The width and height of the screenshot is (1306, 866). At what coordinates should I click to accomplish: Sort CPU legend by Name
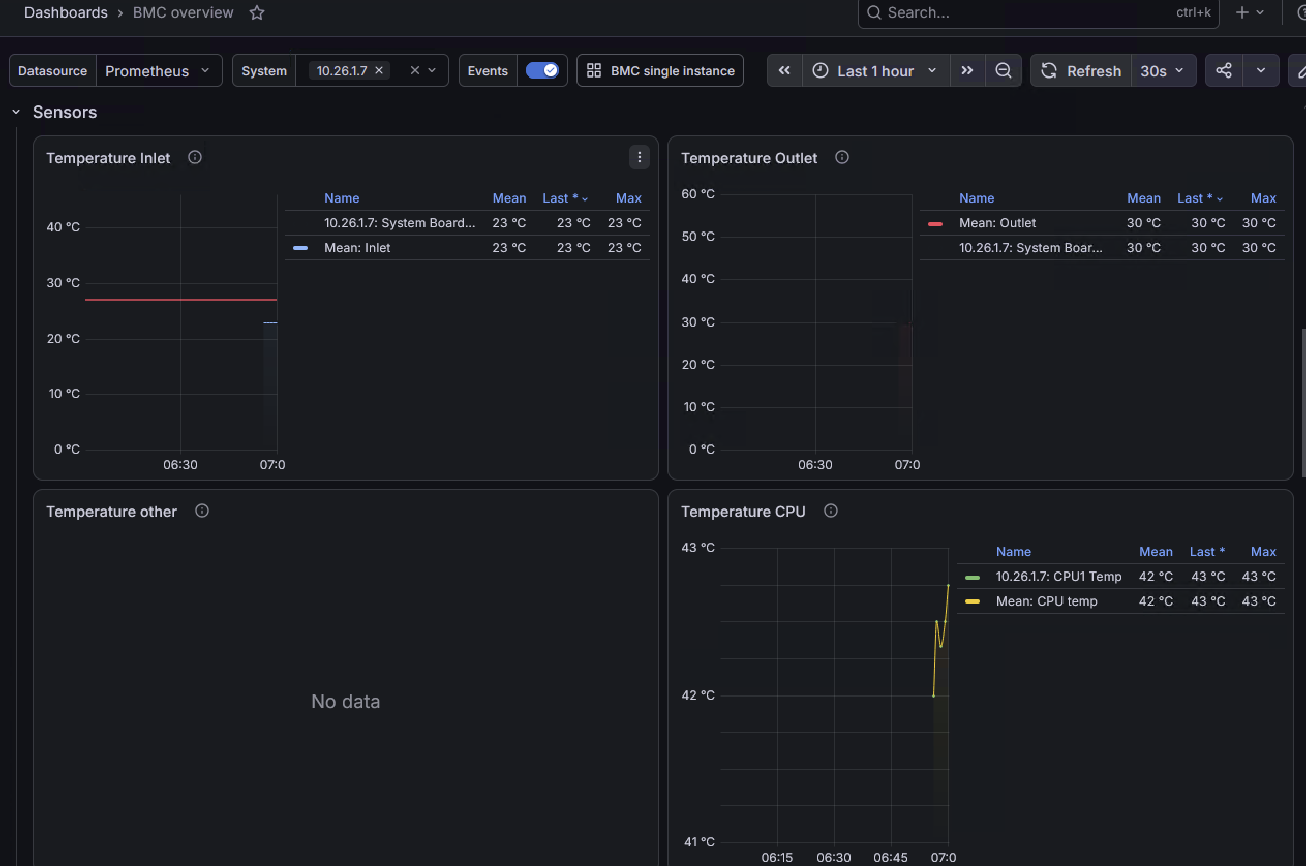[x=1014, y=551]
